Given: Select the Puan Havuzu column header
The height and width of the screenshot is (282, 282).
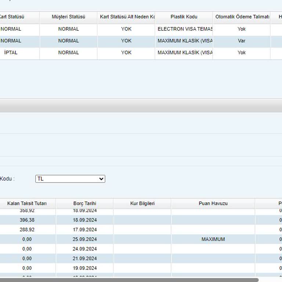Looking at the screenshot, I should point(213,203).
